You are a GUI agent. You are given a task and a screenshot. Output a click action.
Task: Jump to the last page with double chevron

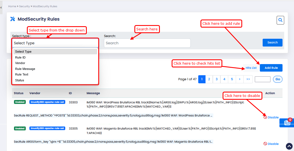click(x=248, y=79)
